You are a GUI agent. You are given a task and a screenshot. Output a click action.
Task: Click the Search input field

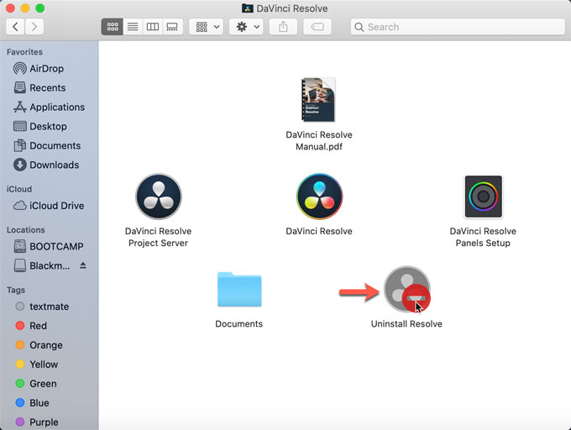[x=458, y=27]
